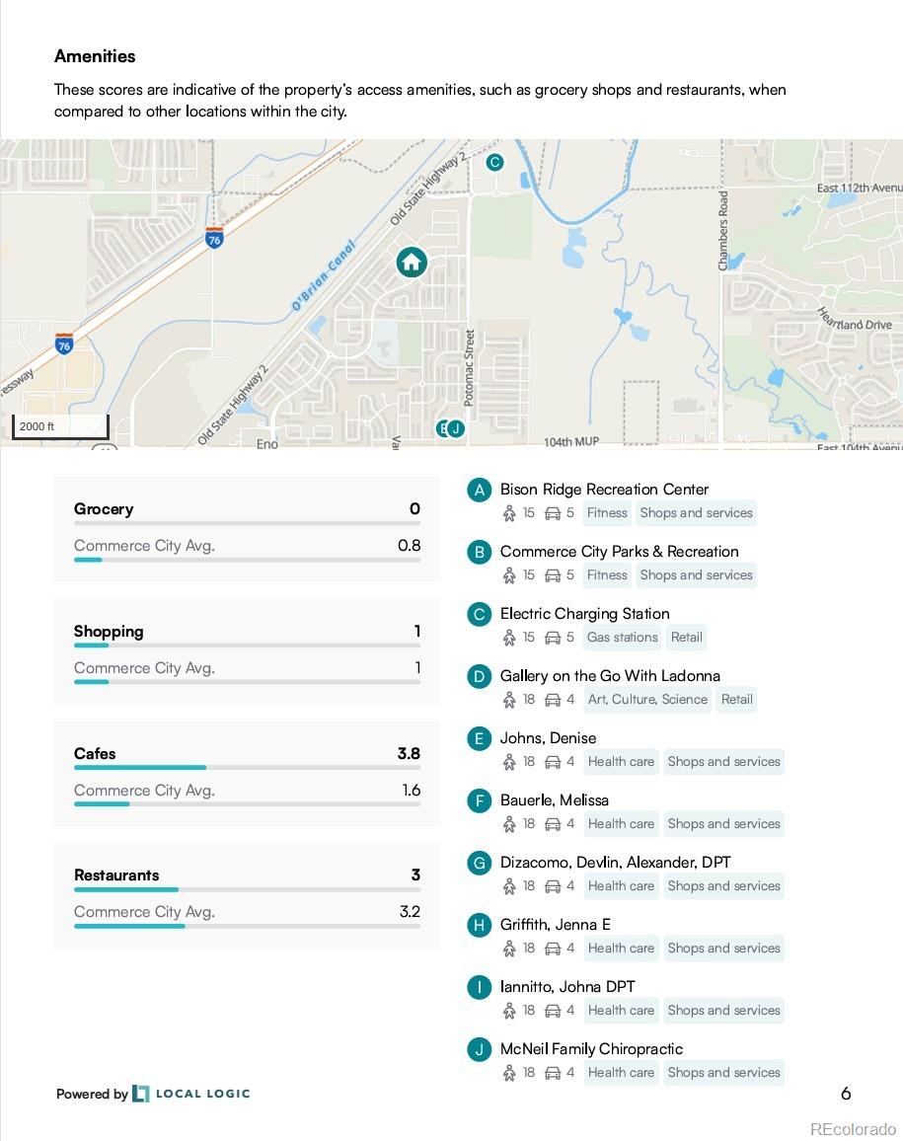903x1141 pixels.
Task: Click Commerce City Avg. bar under Cafes
Action: [247, 804]
